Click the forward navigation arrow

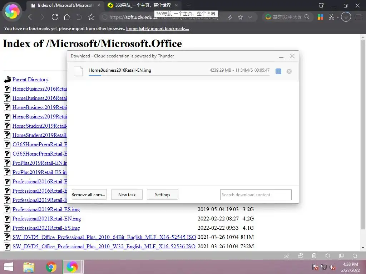click(42, 17)
